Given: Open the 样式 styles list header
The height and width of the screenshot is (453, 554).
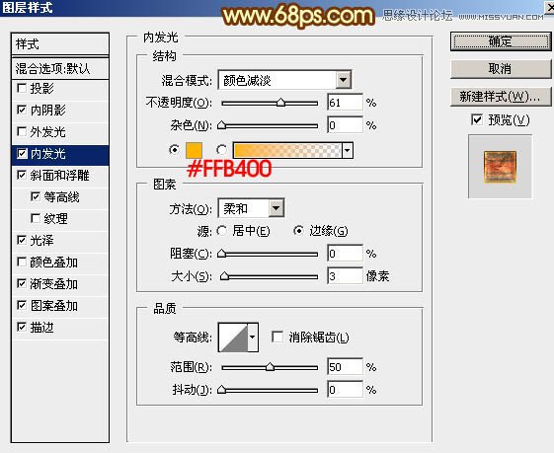Looking at the screenshot, I should (x=60, y=44).
